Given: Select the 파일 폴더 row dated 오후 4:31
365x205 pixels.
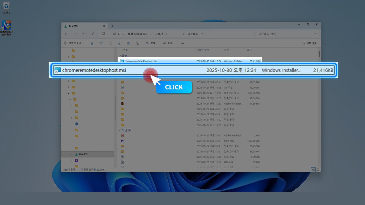Looking at the screenshot, I should [190, 109].
